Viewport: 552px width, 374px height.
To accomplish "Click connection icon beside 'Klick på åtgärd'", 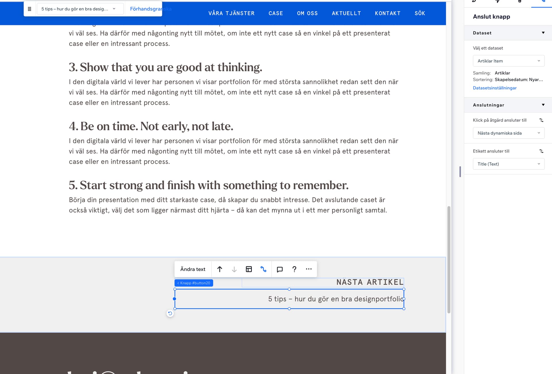I will (x=541, y=120).
